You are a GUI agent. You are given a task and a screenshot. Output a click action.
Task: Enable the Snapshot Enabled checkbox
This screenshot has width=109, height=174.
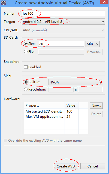(x=26, y=67)
